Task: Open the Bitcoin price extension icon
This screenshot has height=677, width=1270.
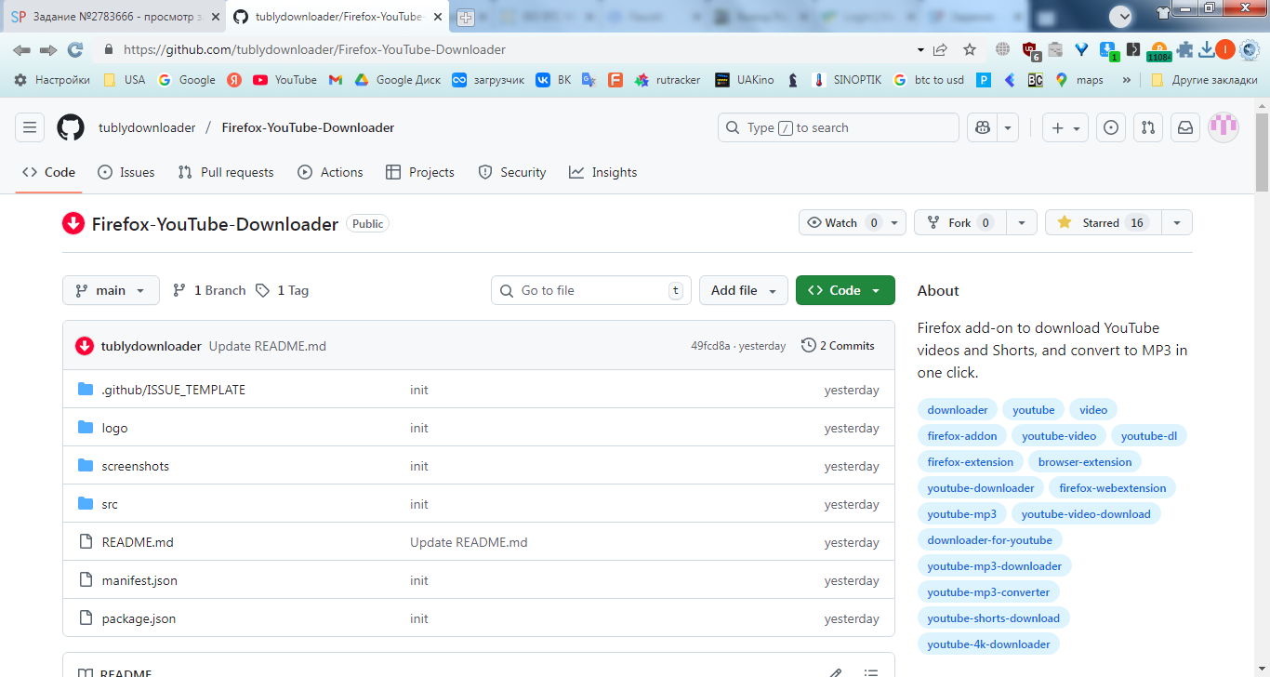Action: click(1158, 50)
